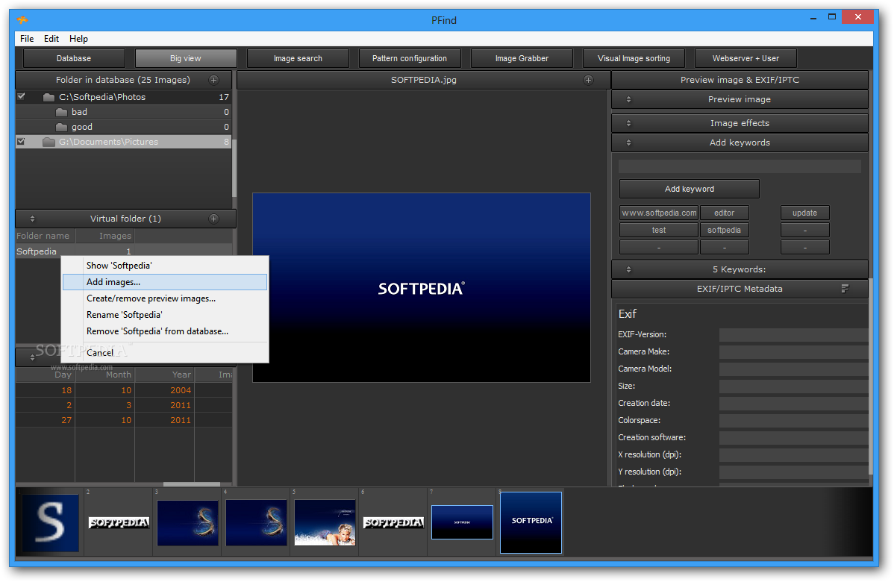Open the EXIF/IPTC Metadata options icon
Viewport: 894px width, 582px height.
click(845, 289)
